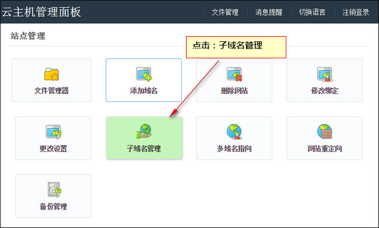The height and width of the screenshot is (228, 379).
Task: Open the 更改设置 icon
Action: pyautogui.click(x=54, y=132)
